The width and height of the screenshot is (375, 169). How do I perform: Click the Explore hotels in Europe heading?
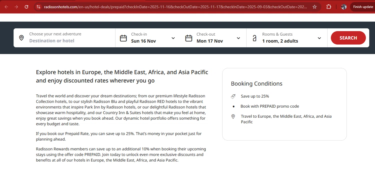click(122, 76)
